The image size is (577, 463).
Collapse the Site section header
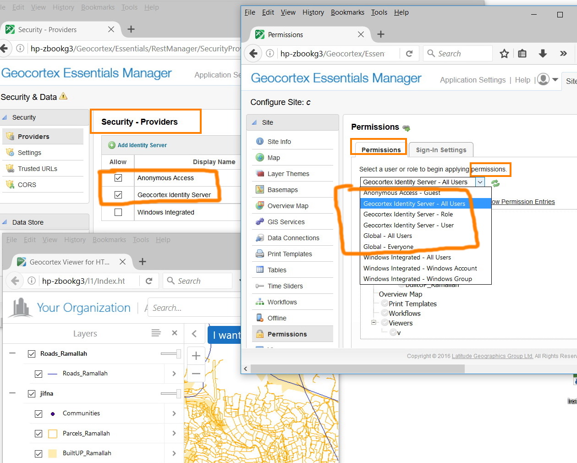click(254, 122)
